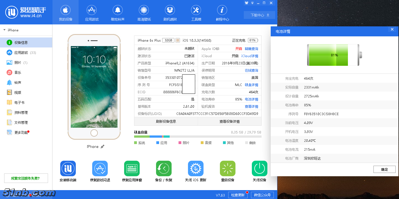Open the 工具箱 toolbox icon

click(196, 11)
